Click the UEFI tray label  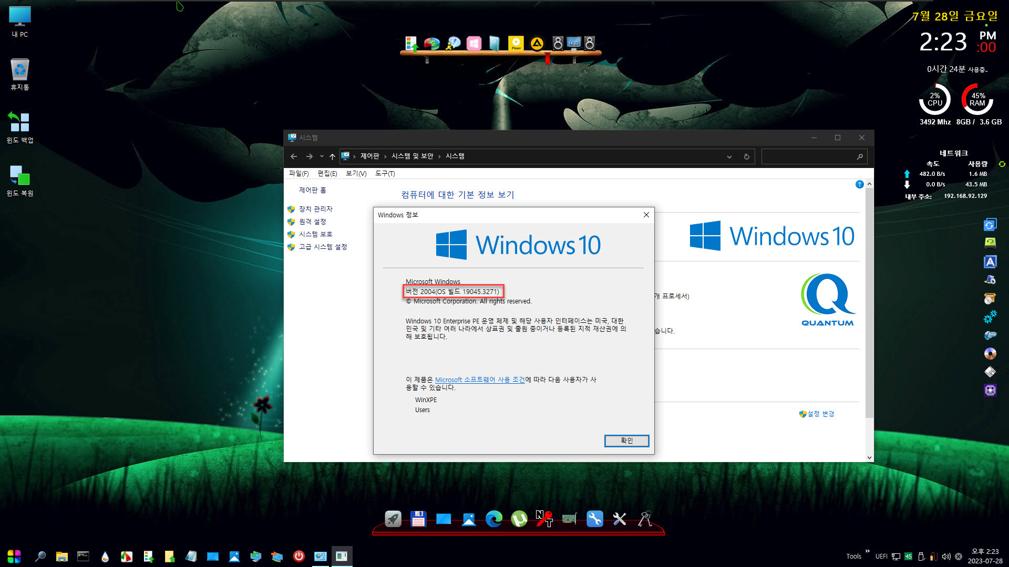(x=881, y=556)
